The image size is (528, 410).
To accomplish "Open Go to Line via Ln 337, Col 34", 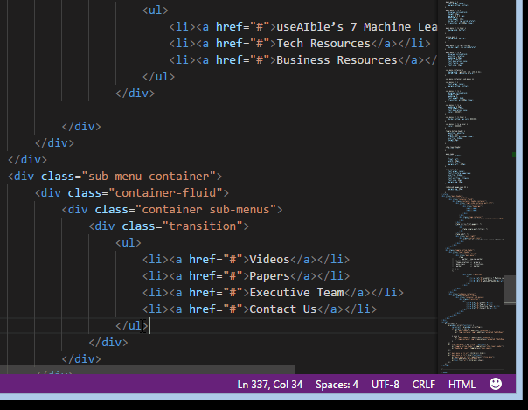I will coord(270,385).
